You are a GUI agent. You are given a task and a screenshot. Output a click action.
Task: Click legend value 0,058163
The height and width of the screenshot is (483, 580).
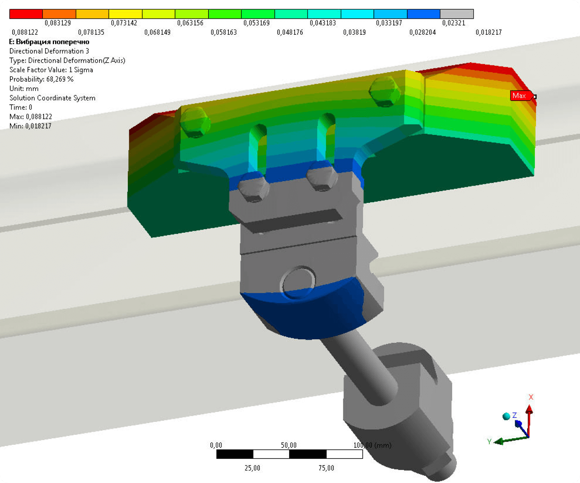223,32
